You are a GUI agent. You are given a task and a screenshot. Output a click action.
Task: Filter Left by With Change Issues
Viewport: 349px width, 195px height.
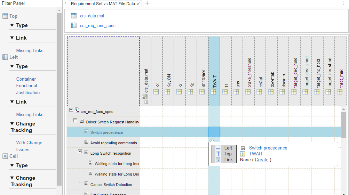point(29,146)
